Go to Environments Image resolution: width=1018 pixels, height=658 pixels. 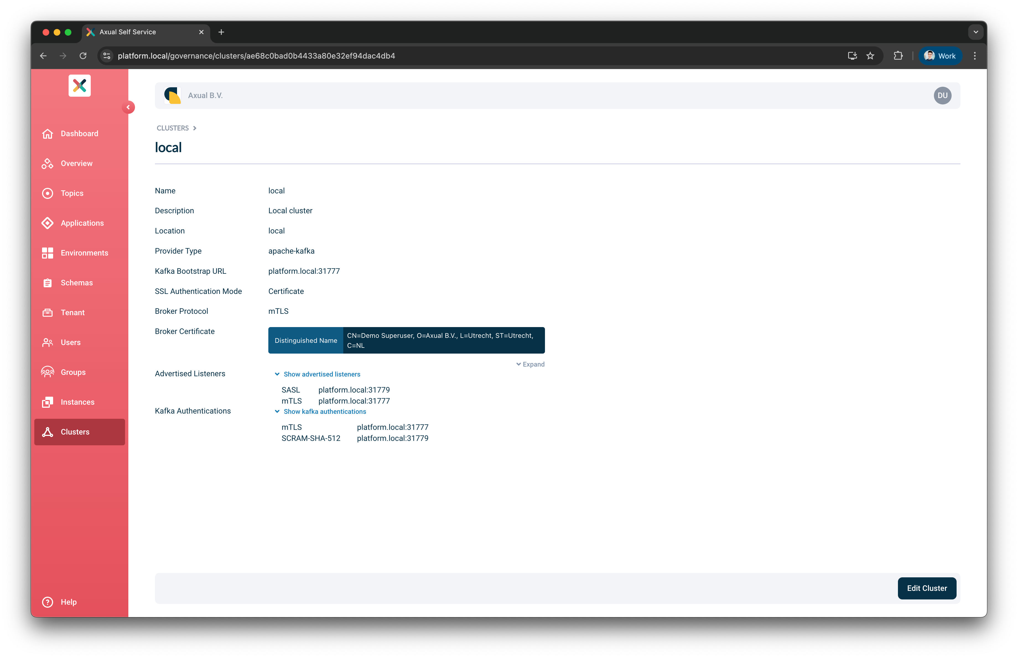tap(84, 253)
